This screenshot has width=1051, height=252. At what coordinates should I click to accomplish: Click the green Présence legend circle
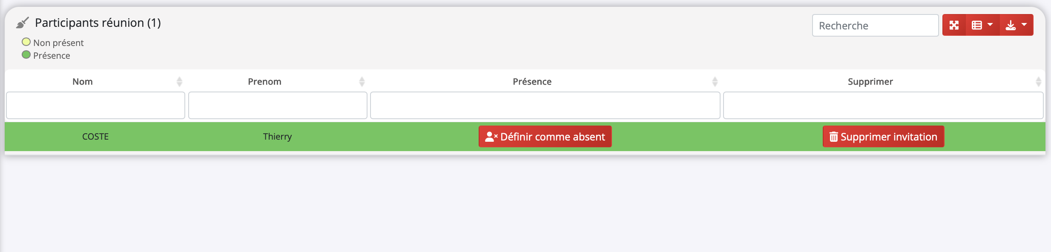26,55
